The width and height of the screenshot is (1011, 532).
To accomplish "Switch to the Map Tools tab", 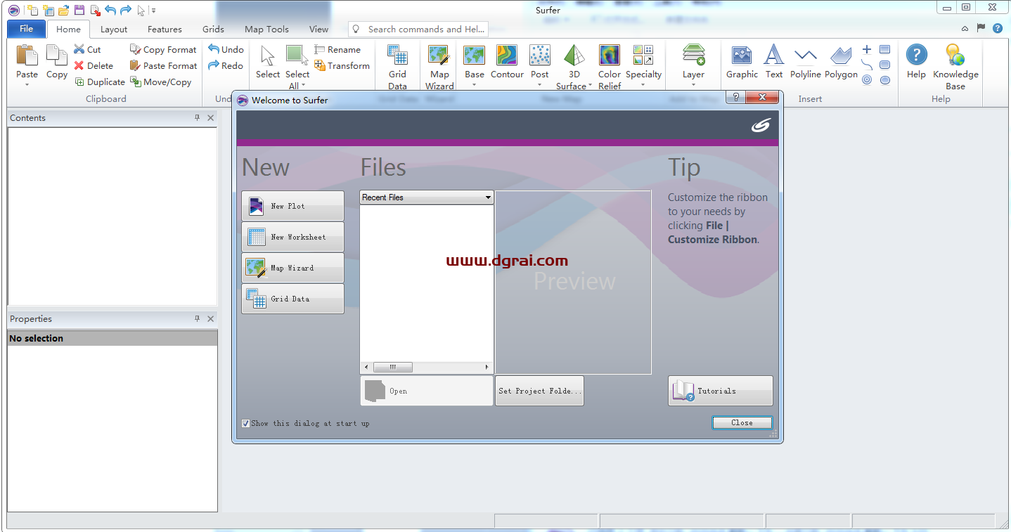I will point(266,30).
